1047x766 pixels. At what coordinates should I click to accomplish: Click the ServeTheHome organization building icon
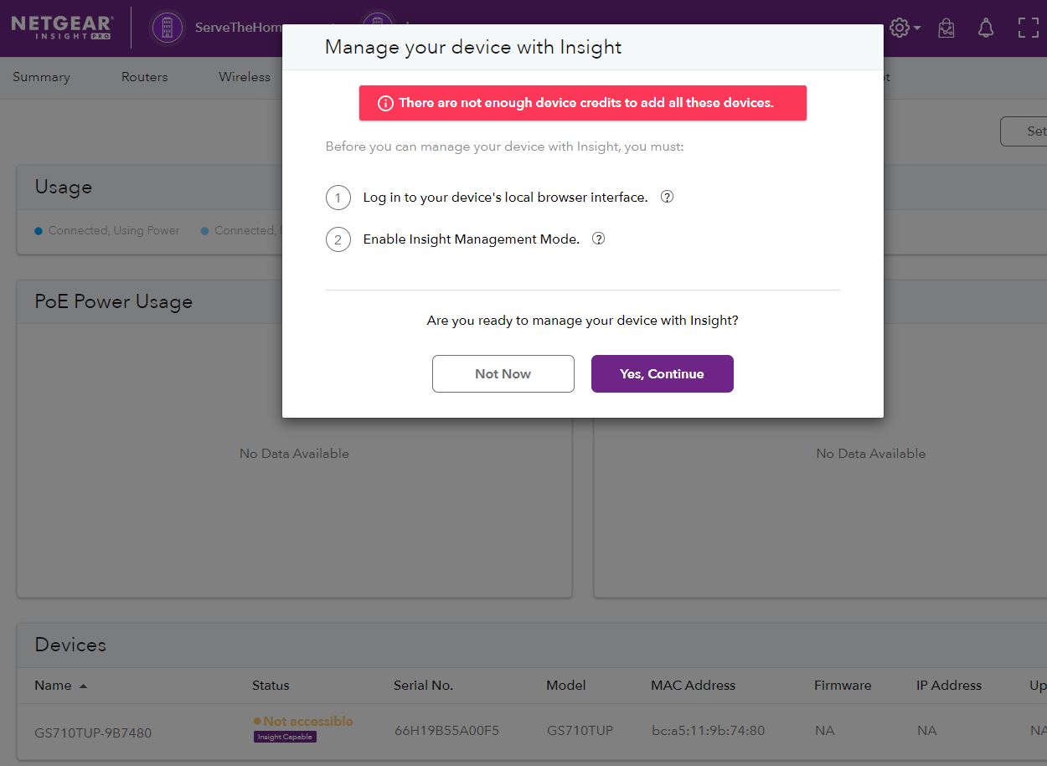167,28
